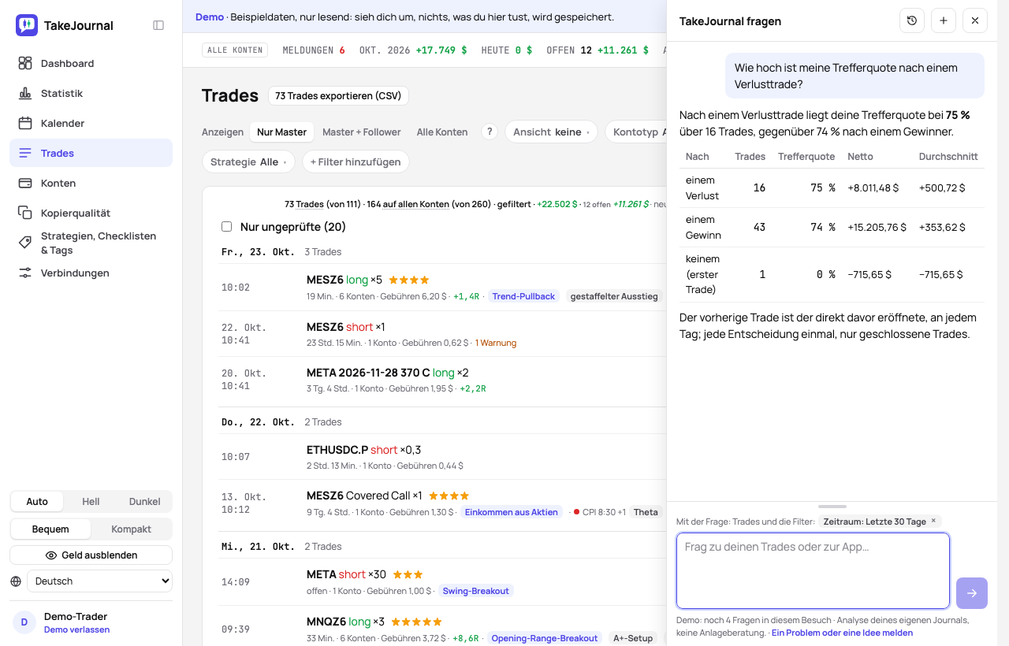Open Statistik via its bar chart icon
This screenshot has width=1009, height=646.
(x=25, y=93)
